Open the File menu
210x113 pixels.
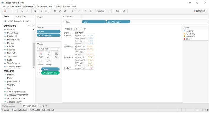[3, 6]
